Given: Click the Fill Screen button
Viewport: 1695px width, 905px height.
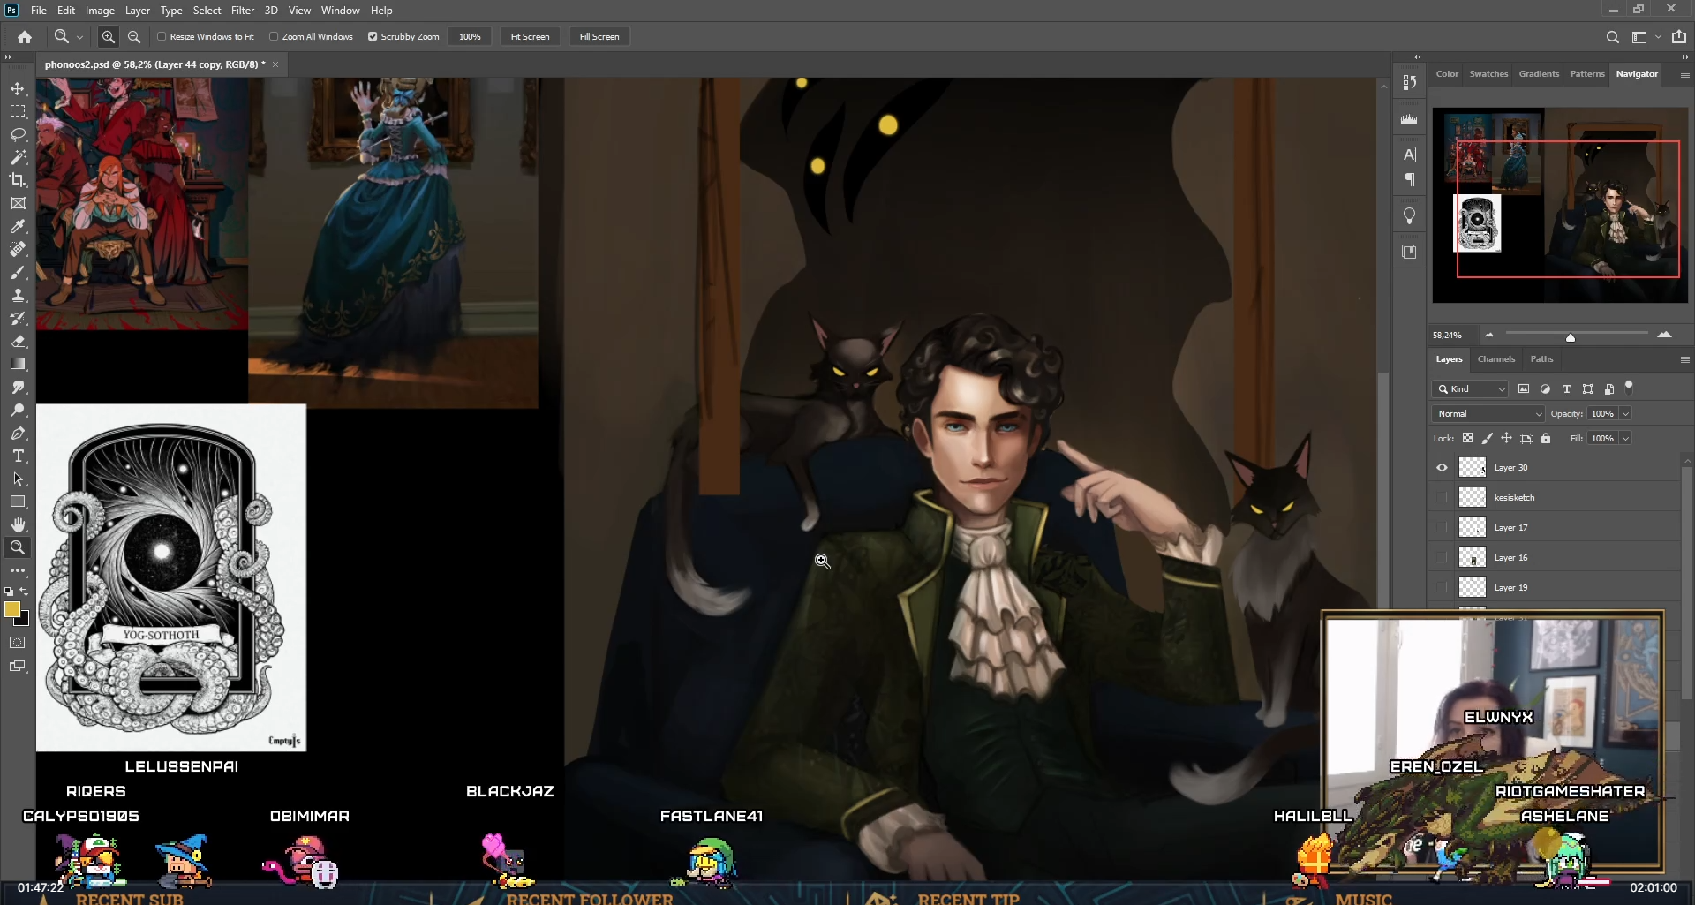Looking at the screenshot, I should (599, 36).
